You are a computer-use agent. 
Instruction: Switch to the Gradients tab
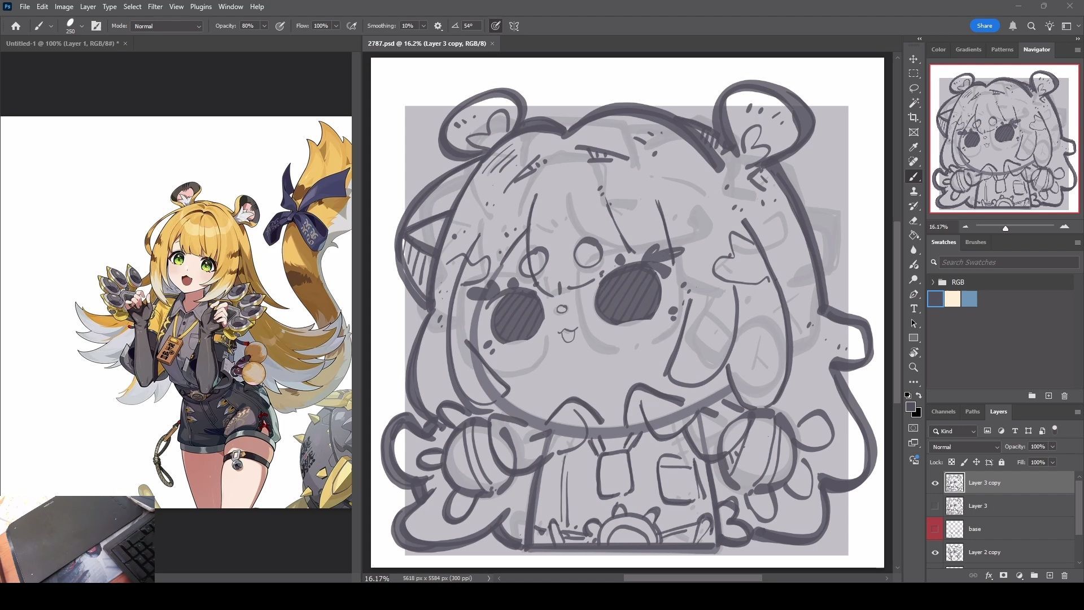pyautogui.click(x=968, y=50)
